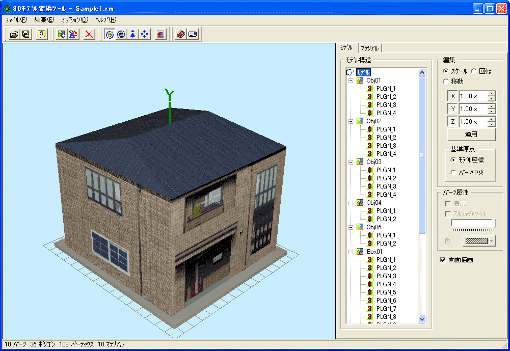Click the red X delete icon
The width and height of the screenshot is (510, 351).
click(89, 34)
